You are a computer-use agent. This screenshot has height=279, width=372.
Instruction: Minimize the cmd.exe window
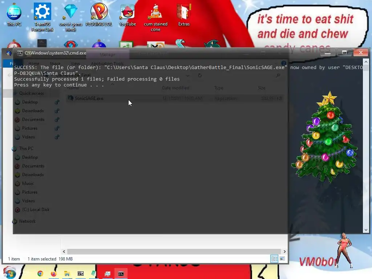coord(328,52)
